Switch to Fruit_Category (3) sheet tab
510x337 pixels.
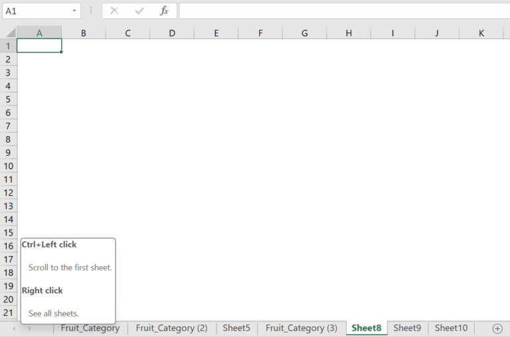pyautogui.click(x=301, y=328)
